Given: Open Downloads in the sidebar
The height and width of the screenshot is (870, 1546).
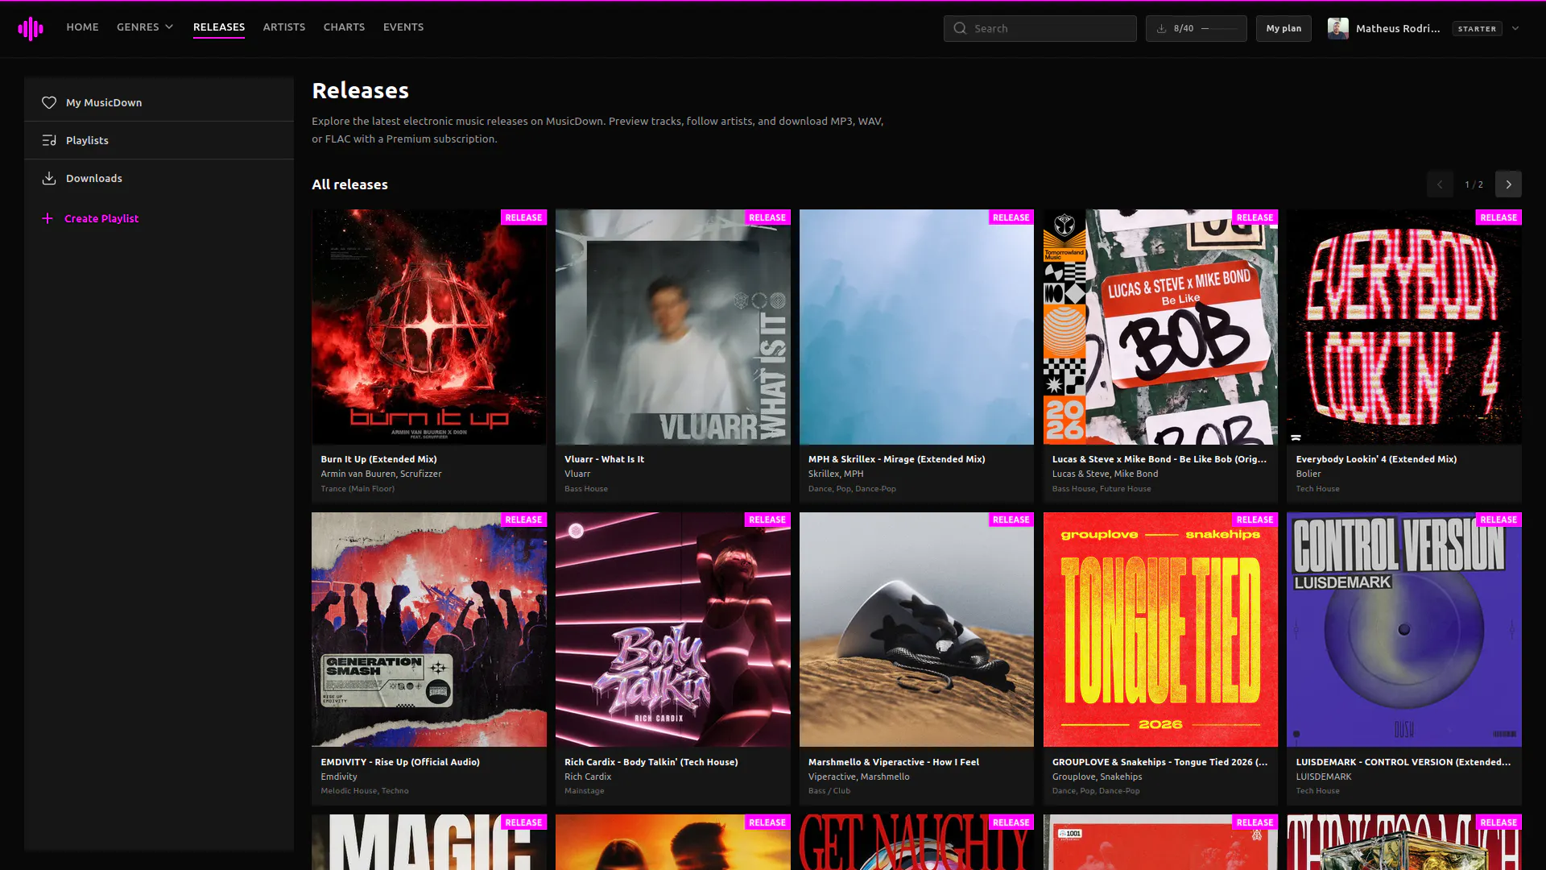Looking at the screenshot, I should [x=159, y=178].
